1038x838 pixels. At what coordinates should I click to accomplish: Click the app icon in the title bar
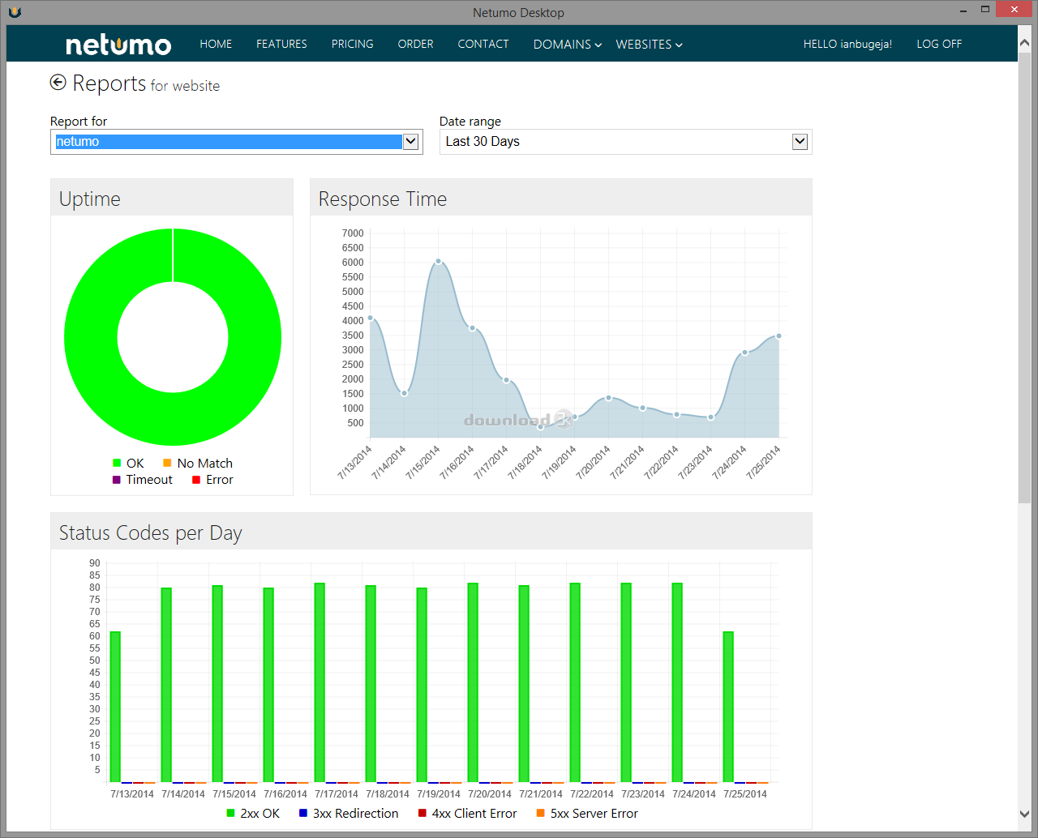(x=15, y=12)
